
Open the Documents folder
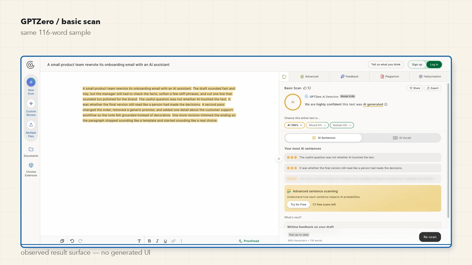pos(31,152)
